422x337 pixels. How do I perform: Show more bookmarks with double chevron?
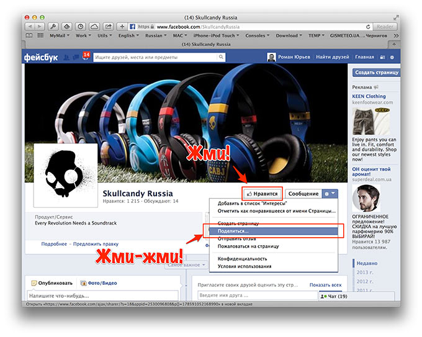[396, 35]
